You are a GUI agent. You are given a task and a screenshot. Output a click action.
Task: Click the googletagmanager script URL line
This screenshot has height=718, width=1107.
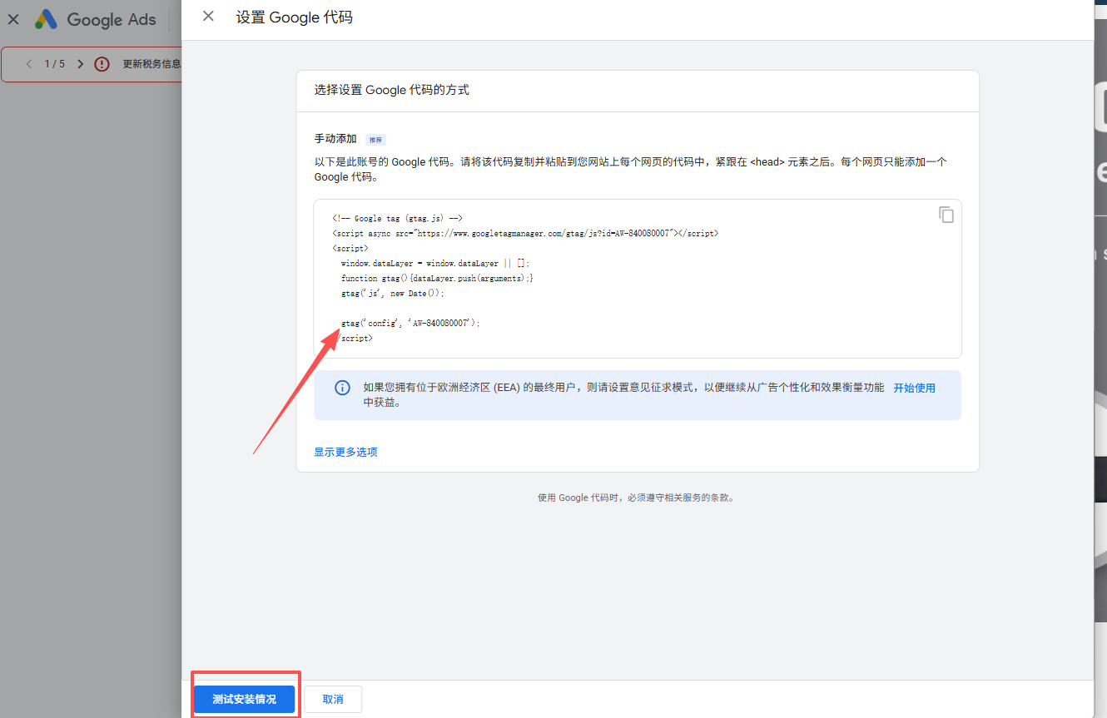pyautogui.click(x=524, y=234)
